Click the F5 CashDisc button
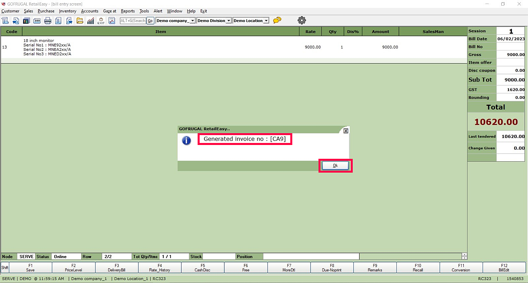The image size is (528, 283). [203, 268]
